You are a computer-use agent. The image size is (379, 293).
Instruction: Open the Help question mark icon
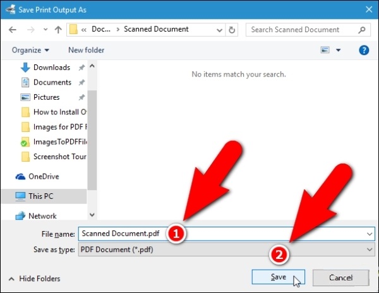364,50
